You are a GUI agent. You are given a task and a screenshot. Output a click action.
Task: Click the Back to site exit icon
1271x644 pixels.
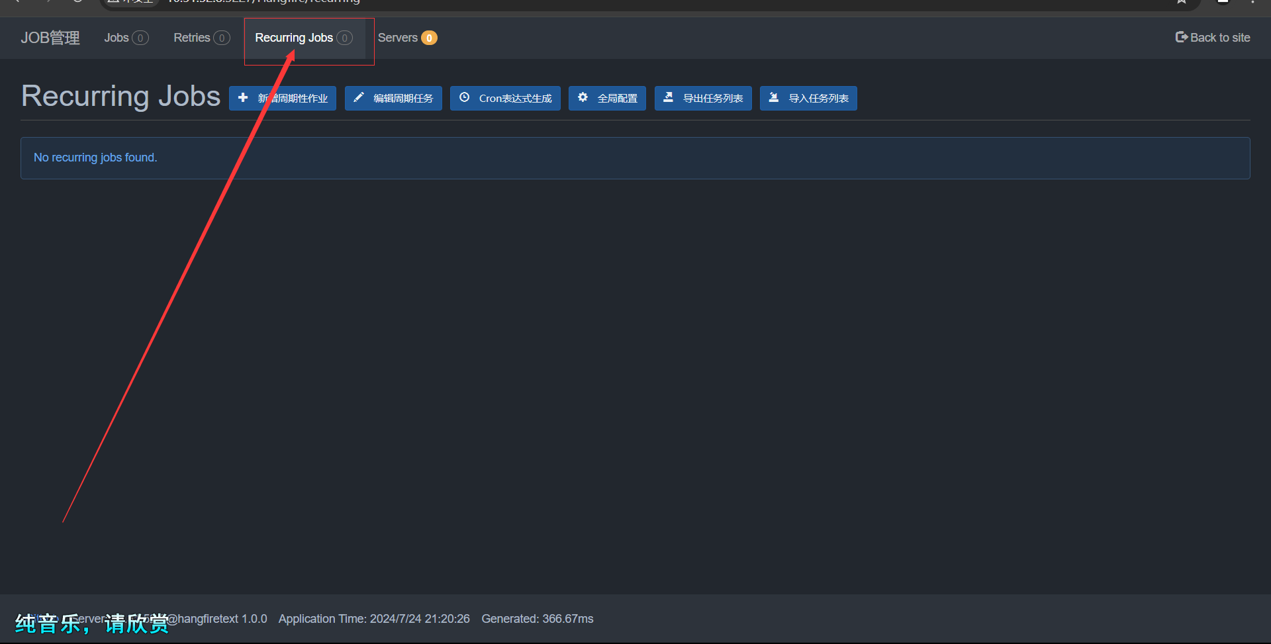(1181, 37)
